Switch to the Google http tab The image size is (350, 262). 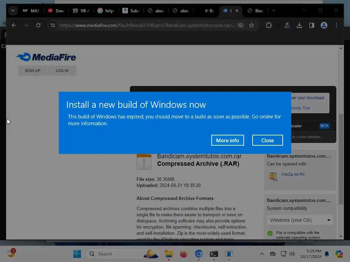[x=106, y=11]
